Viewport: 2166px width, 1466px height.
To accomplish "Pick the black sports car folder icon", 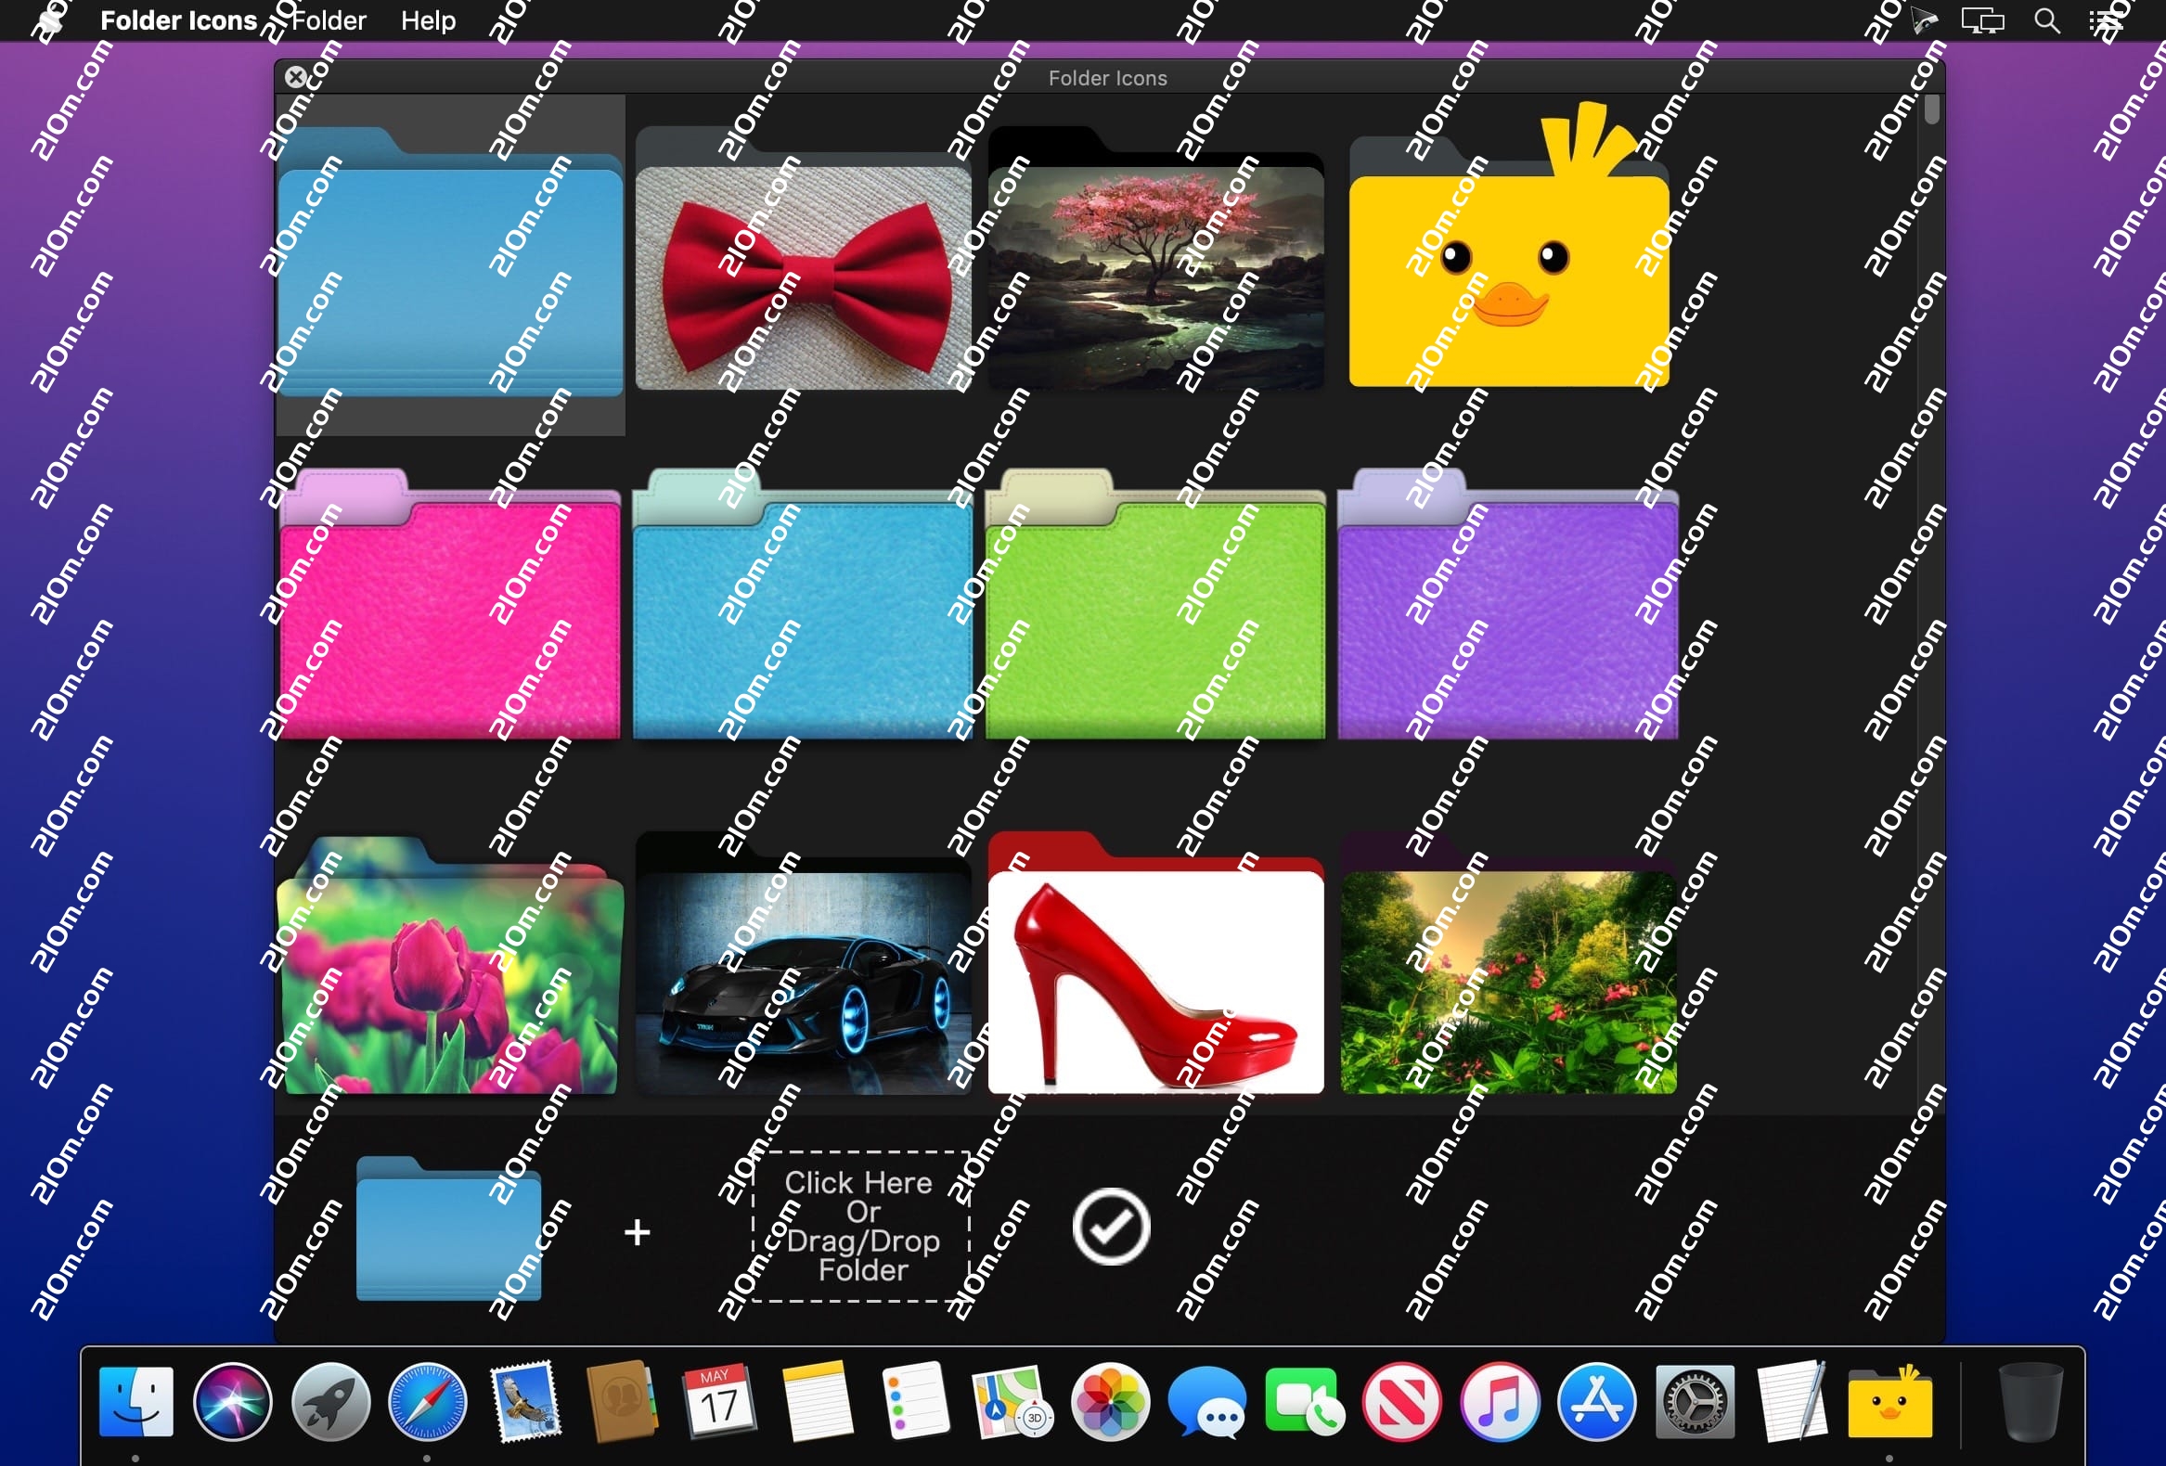I will click(803, 965).
